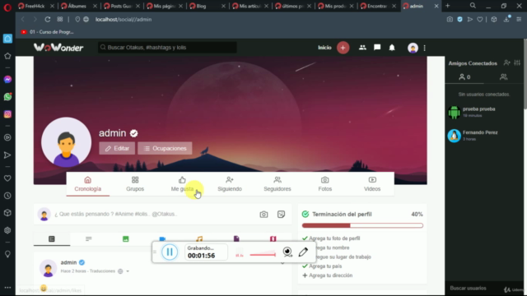The width and height of the screenshot is (527, 296).
Task: Select the all posts filter icon
Action: 52,239
